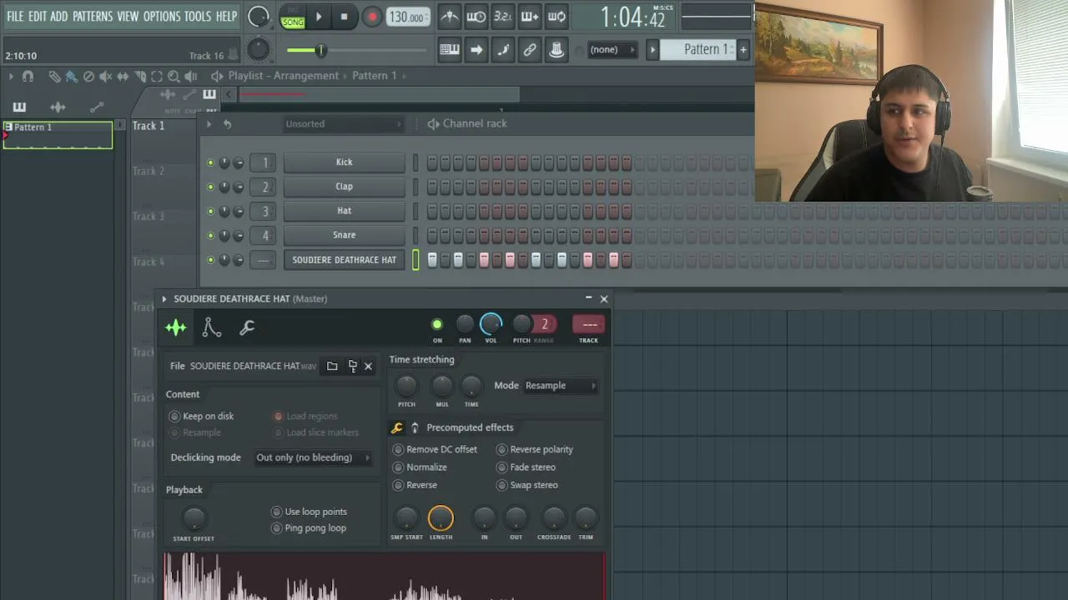Show the sampler waveform settings tab icon

[x=176, y=328]
